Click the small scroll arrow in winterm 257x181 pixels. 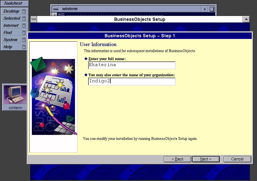pyautogui.click(x=55, y=15)
